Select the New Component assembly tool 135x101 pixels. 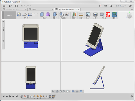[x=61, y=14]
